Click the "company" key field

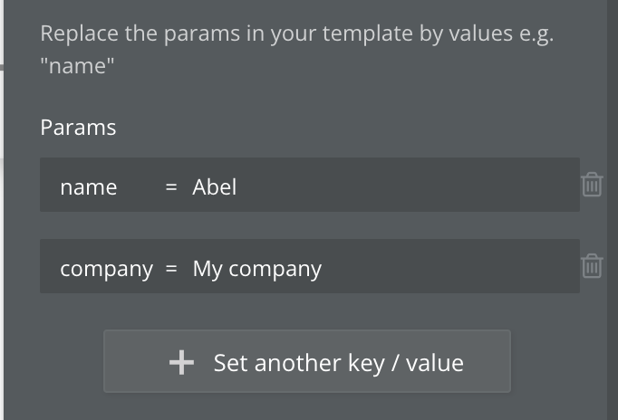tap(106, 269)
